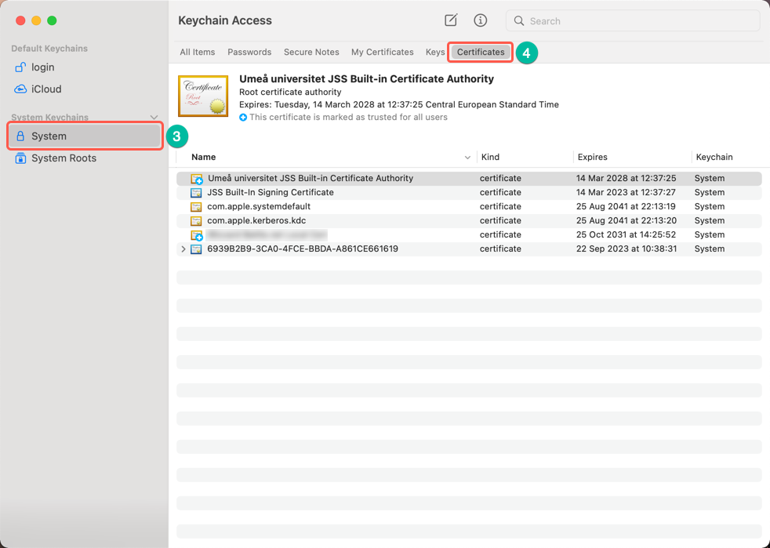Viewport: 770px width, 548px height.
Task: Click the System keychain lock icon
Action: (20, 136)
